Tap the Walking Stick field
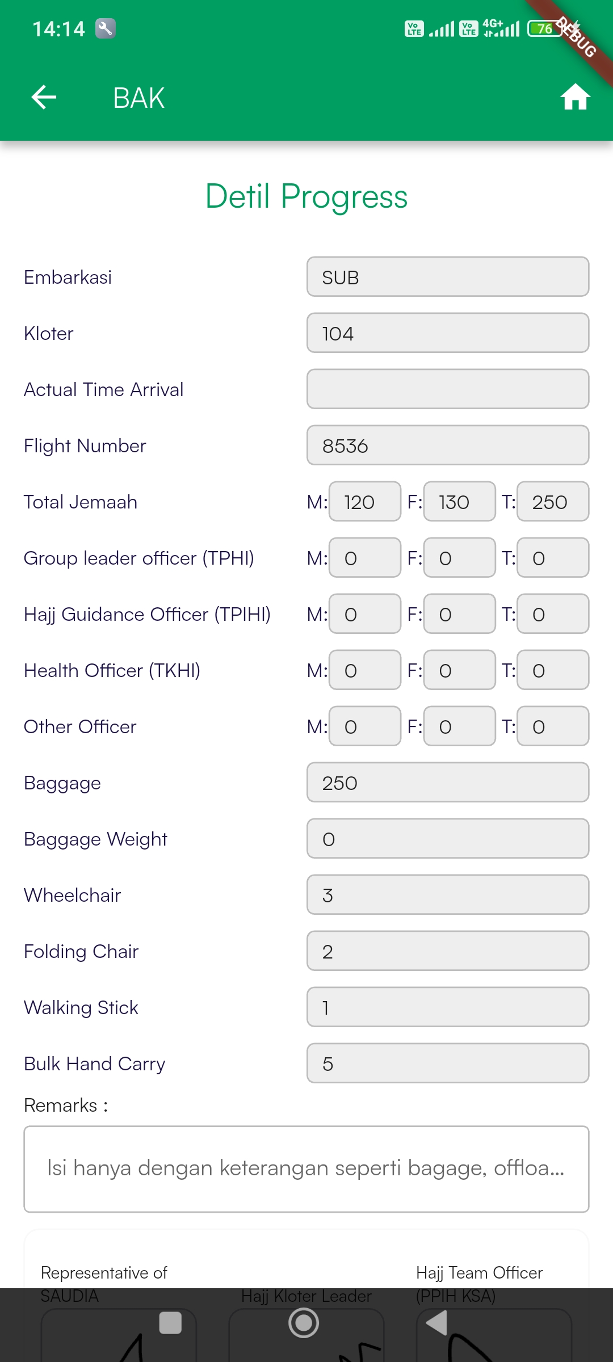Viewport: 613px width, 1362px height. [x=447, y=1007]
